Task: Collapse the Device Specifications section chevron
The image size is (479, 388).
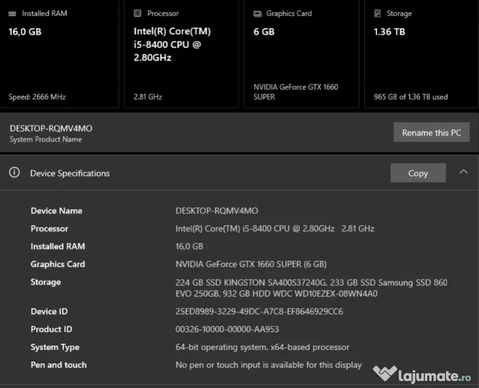Action: pos(463,172)
